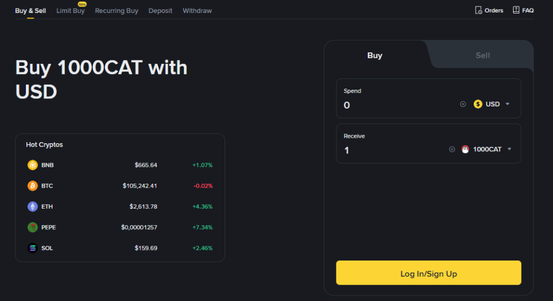The width and height of the screenshot is (553, 301).
Task: Click the PEPE frog icon
Action: point(32,228)
